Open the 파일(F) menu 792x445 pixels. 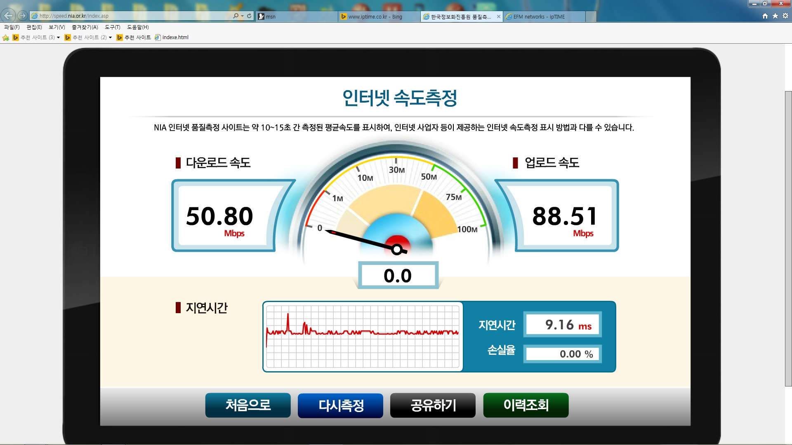[x=12, y=27]
